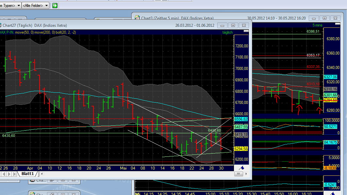Click the chart icon in the Chart3 title bar
The image size is (347, 195).
click(x=137, y=18)
